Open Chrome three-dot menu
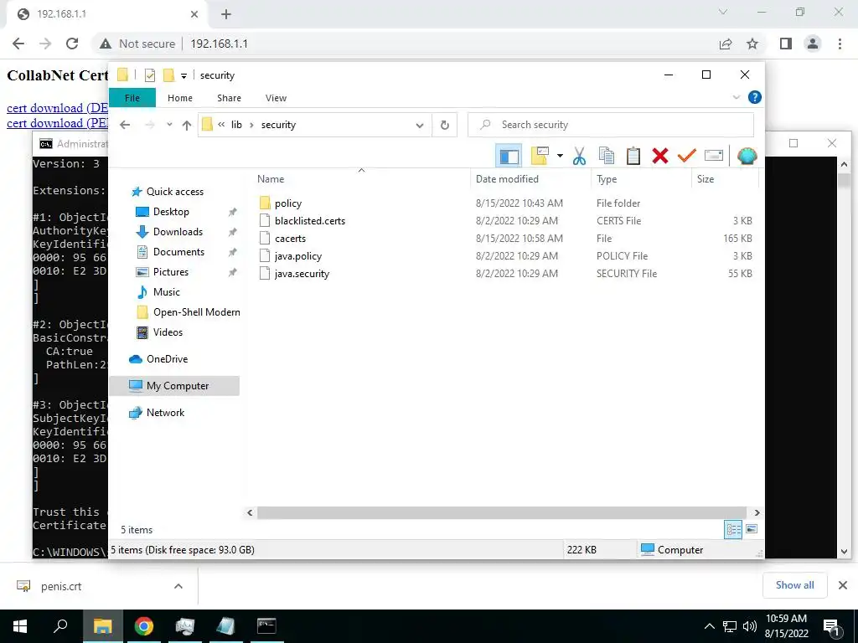 [x=840, y=44]
